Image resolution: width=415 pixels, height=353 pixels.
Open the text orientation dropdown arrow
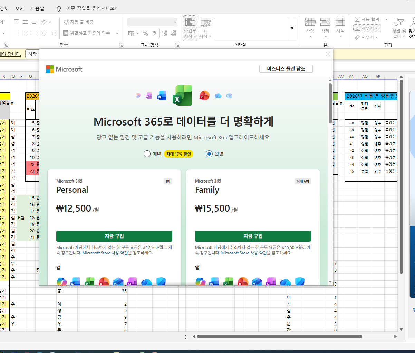50,22
